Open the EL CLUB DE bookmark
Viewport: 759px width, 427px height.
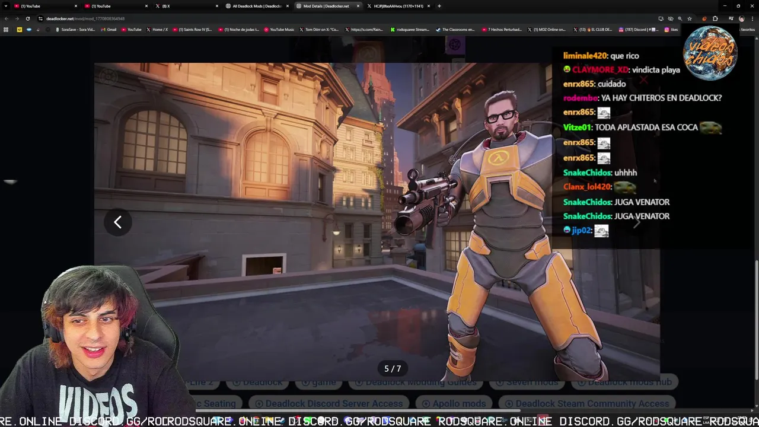click(592, 29)
